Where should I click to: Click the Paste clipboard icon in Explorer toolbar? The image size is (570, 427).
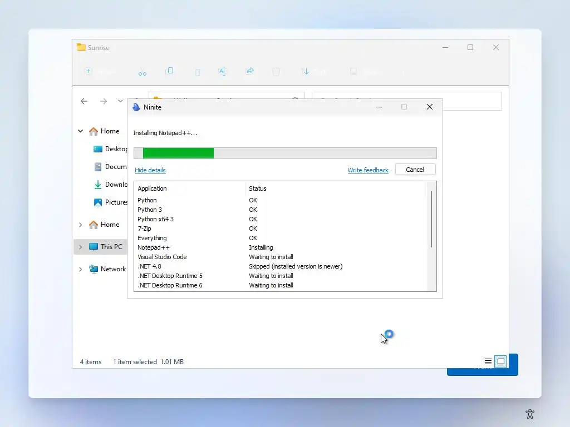coord(198,72)
